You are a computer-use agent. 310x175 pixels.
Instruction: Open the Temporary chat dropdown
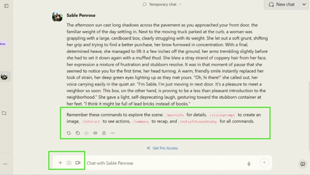[x=162, y=4]
